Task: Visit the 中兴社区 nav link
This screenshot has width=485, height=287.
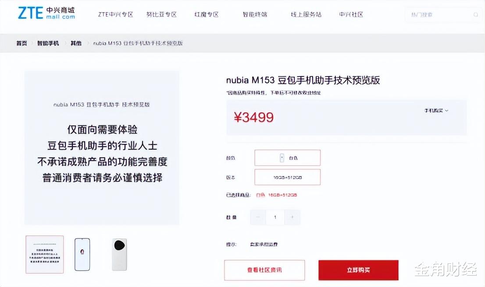Action: 351,14
